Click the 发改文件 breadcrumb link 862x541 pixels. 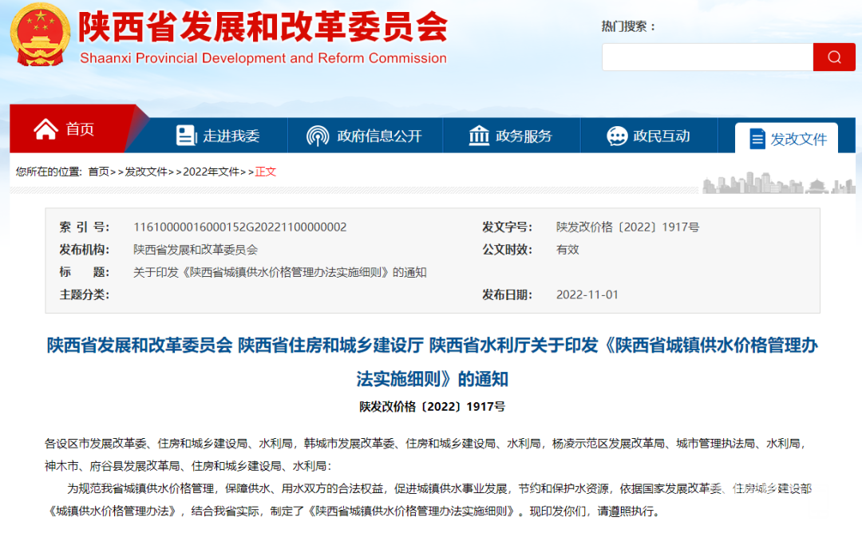coord(146,172)
